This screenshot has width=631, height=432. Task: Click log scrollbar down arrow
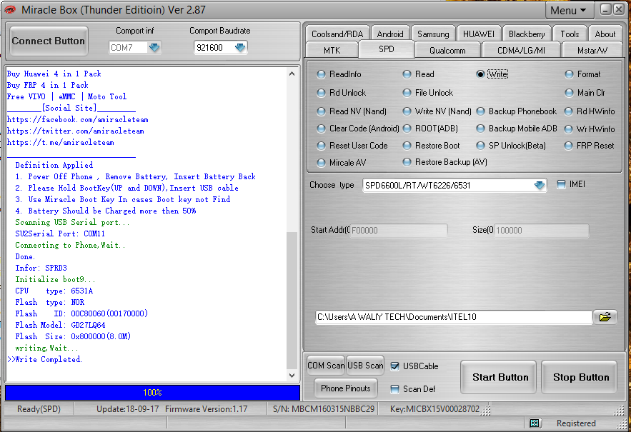[292, 376]
